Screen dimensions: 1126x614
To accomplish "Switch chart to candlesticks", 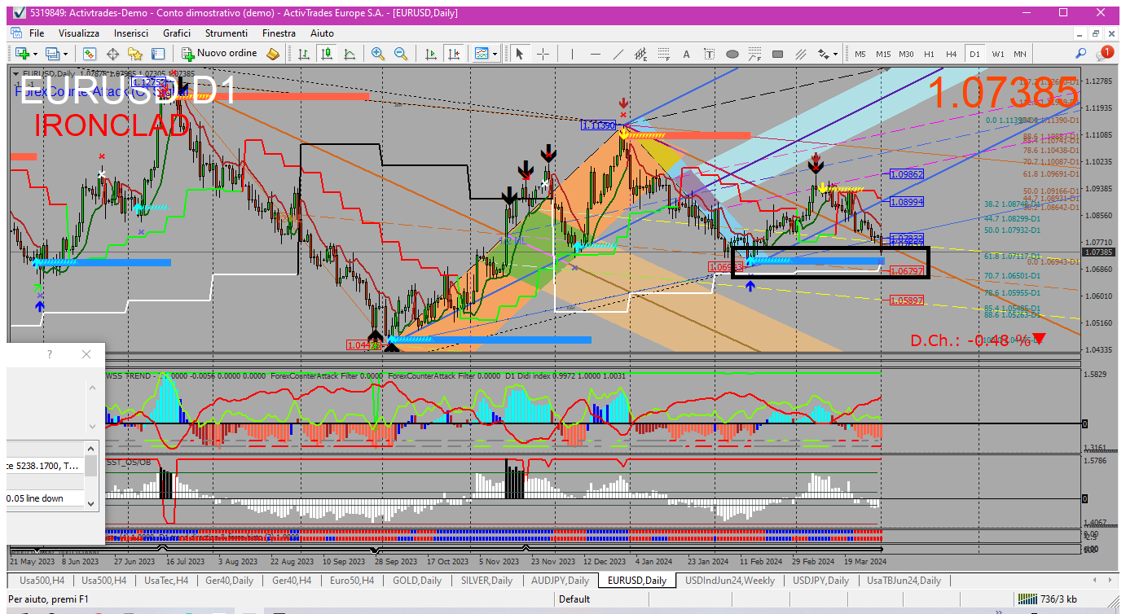I will (327, 54).
